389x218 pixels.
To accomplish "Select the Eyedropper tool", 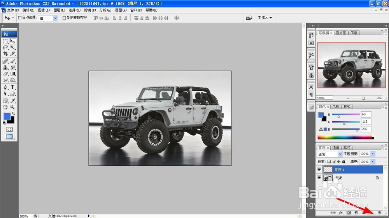I will (13, 101).
